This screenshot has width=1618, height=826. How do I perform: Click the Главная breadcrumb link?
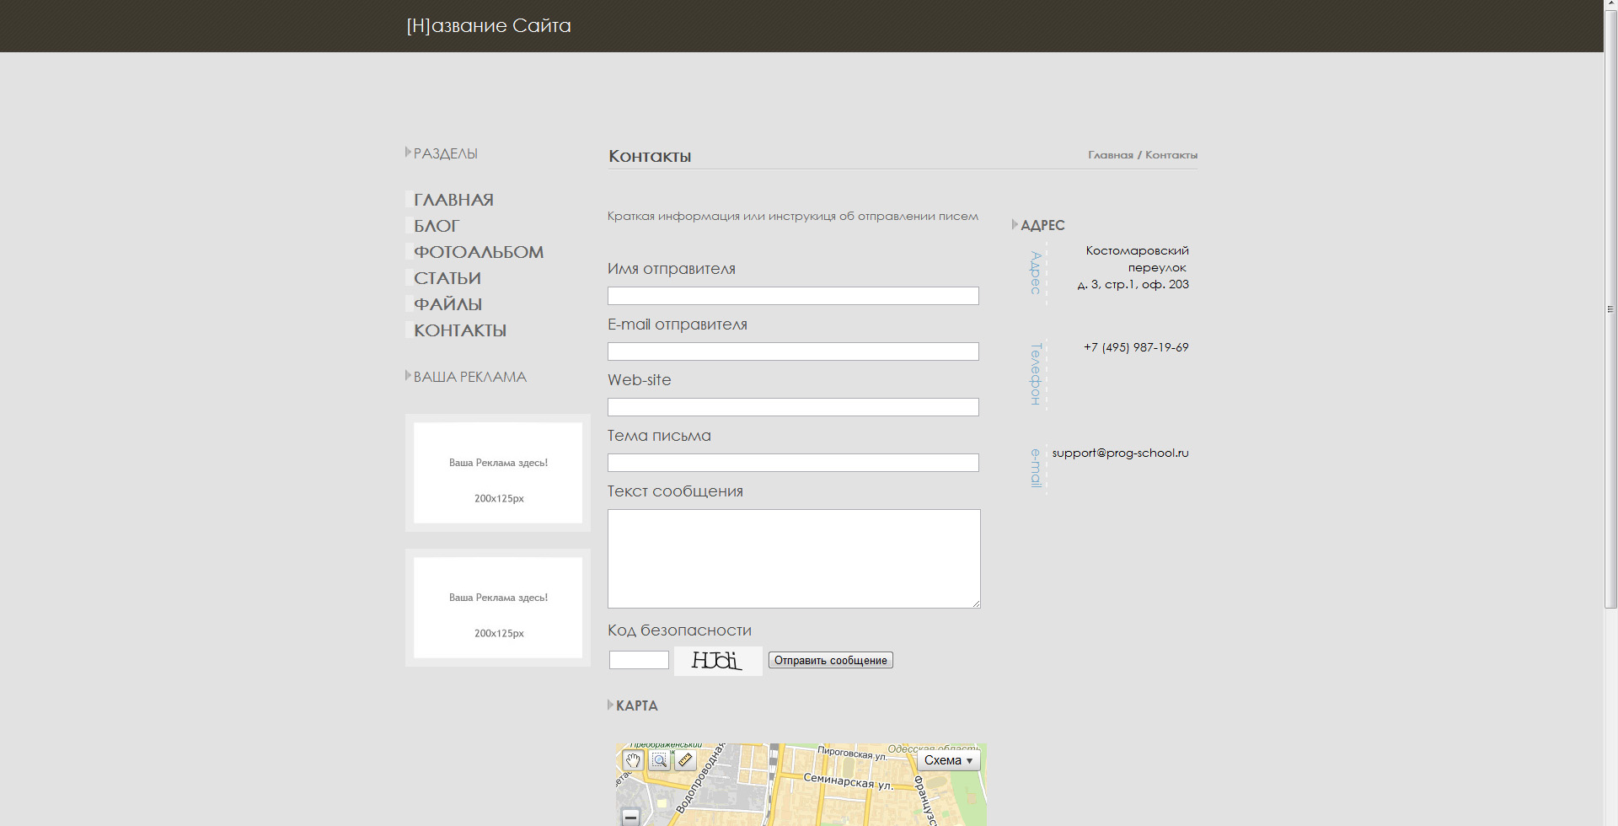point(1110,155)
